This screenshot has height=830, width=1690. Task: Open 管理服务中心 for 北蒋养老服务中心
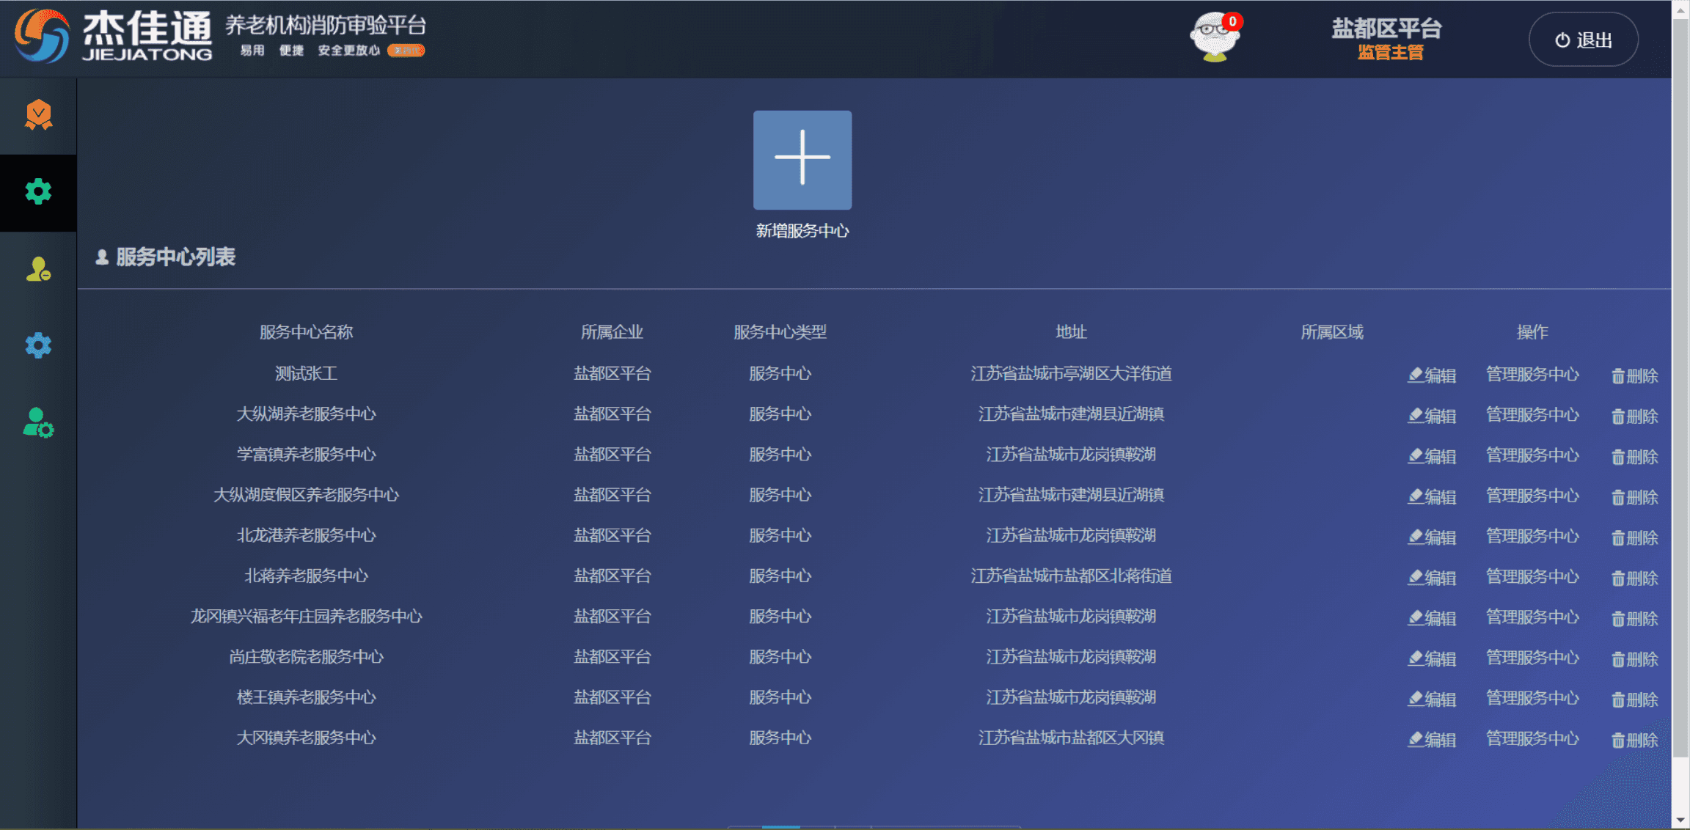point(1532,577)
